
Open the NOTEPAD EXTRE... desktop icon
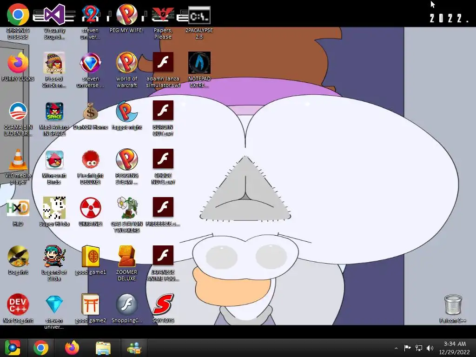[x=199, y=63]
